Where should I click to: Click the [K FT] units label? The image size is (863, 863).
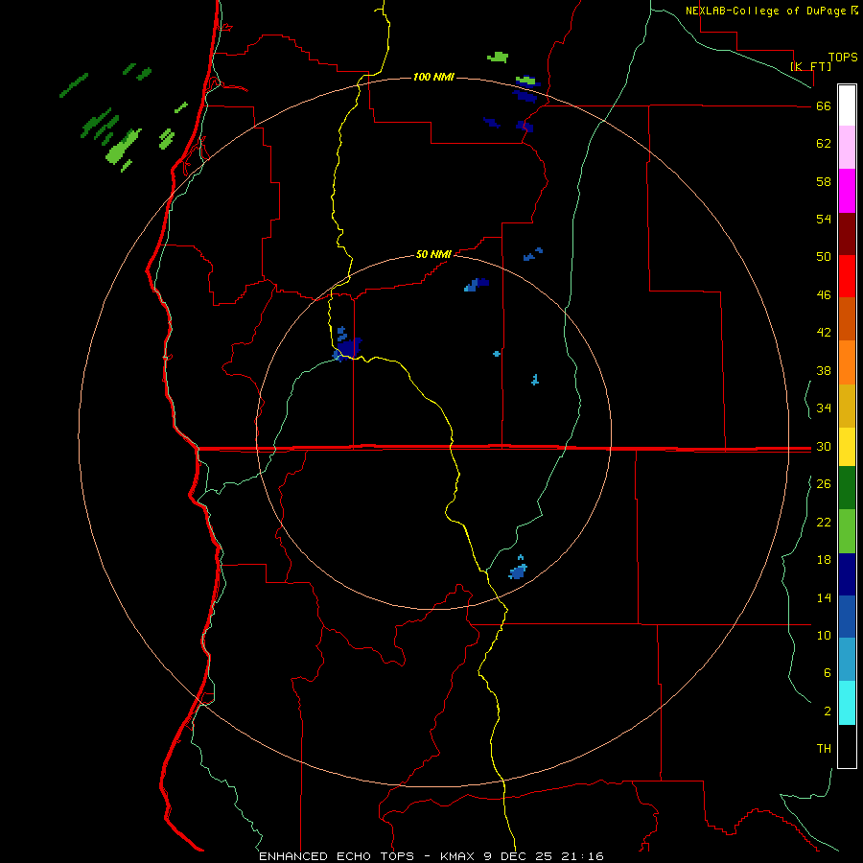pyautogui.click(x=810, y=66)
